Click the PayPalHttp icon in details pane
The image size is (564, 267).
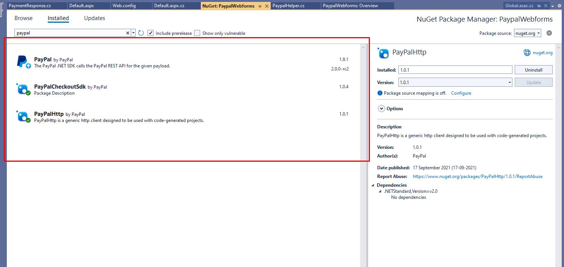pos(383,53)
